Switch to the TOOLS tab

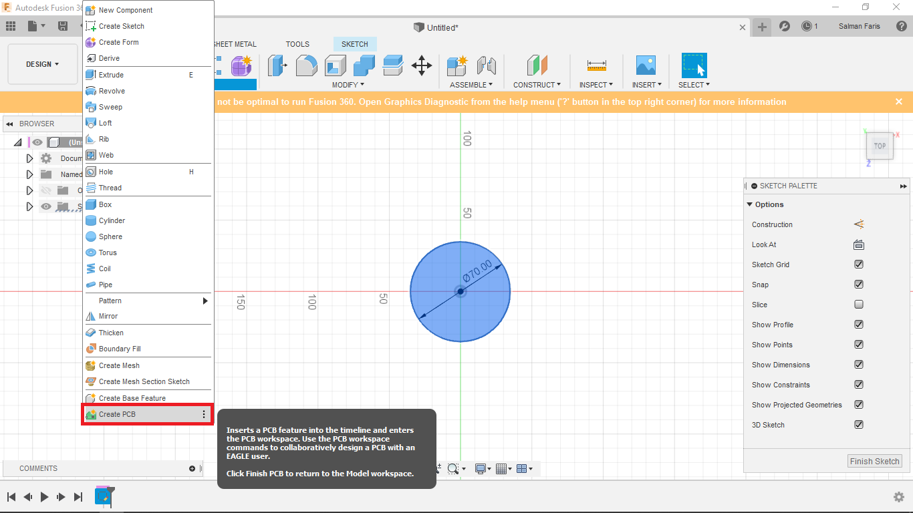[x=297, y=44]
